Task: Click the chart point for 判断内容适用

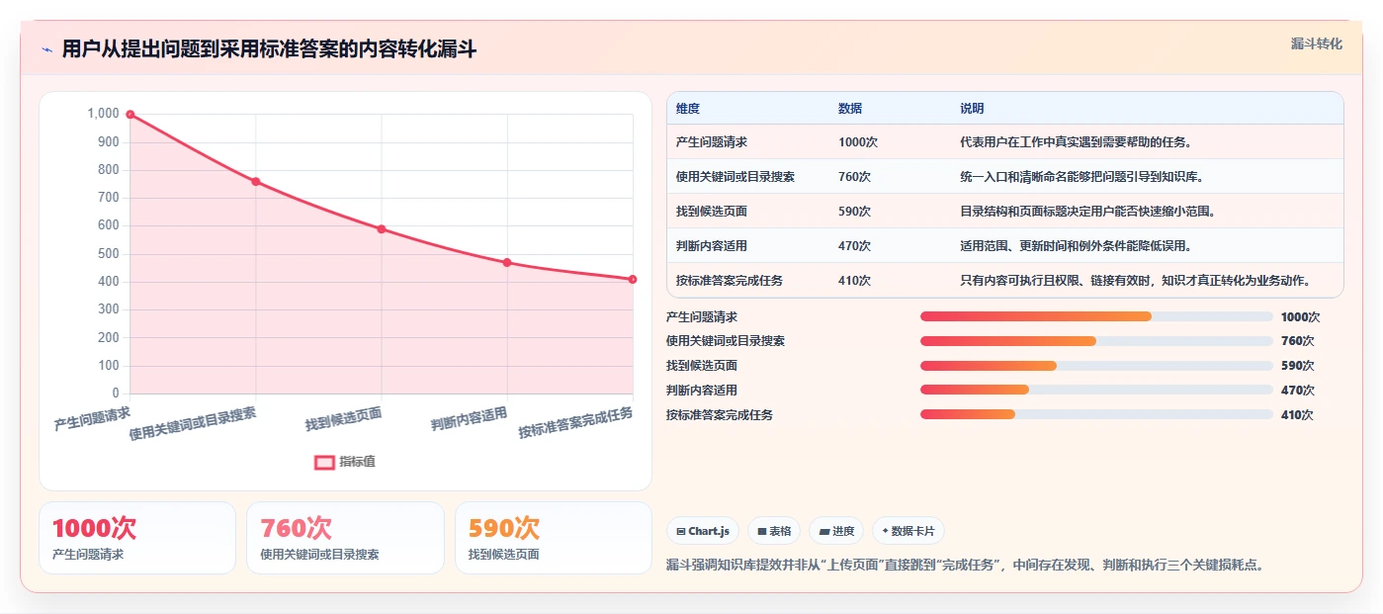Action: pos(507,263)
